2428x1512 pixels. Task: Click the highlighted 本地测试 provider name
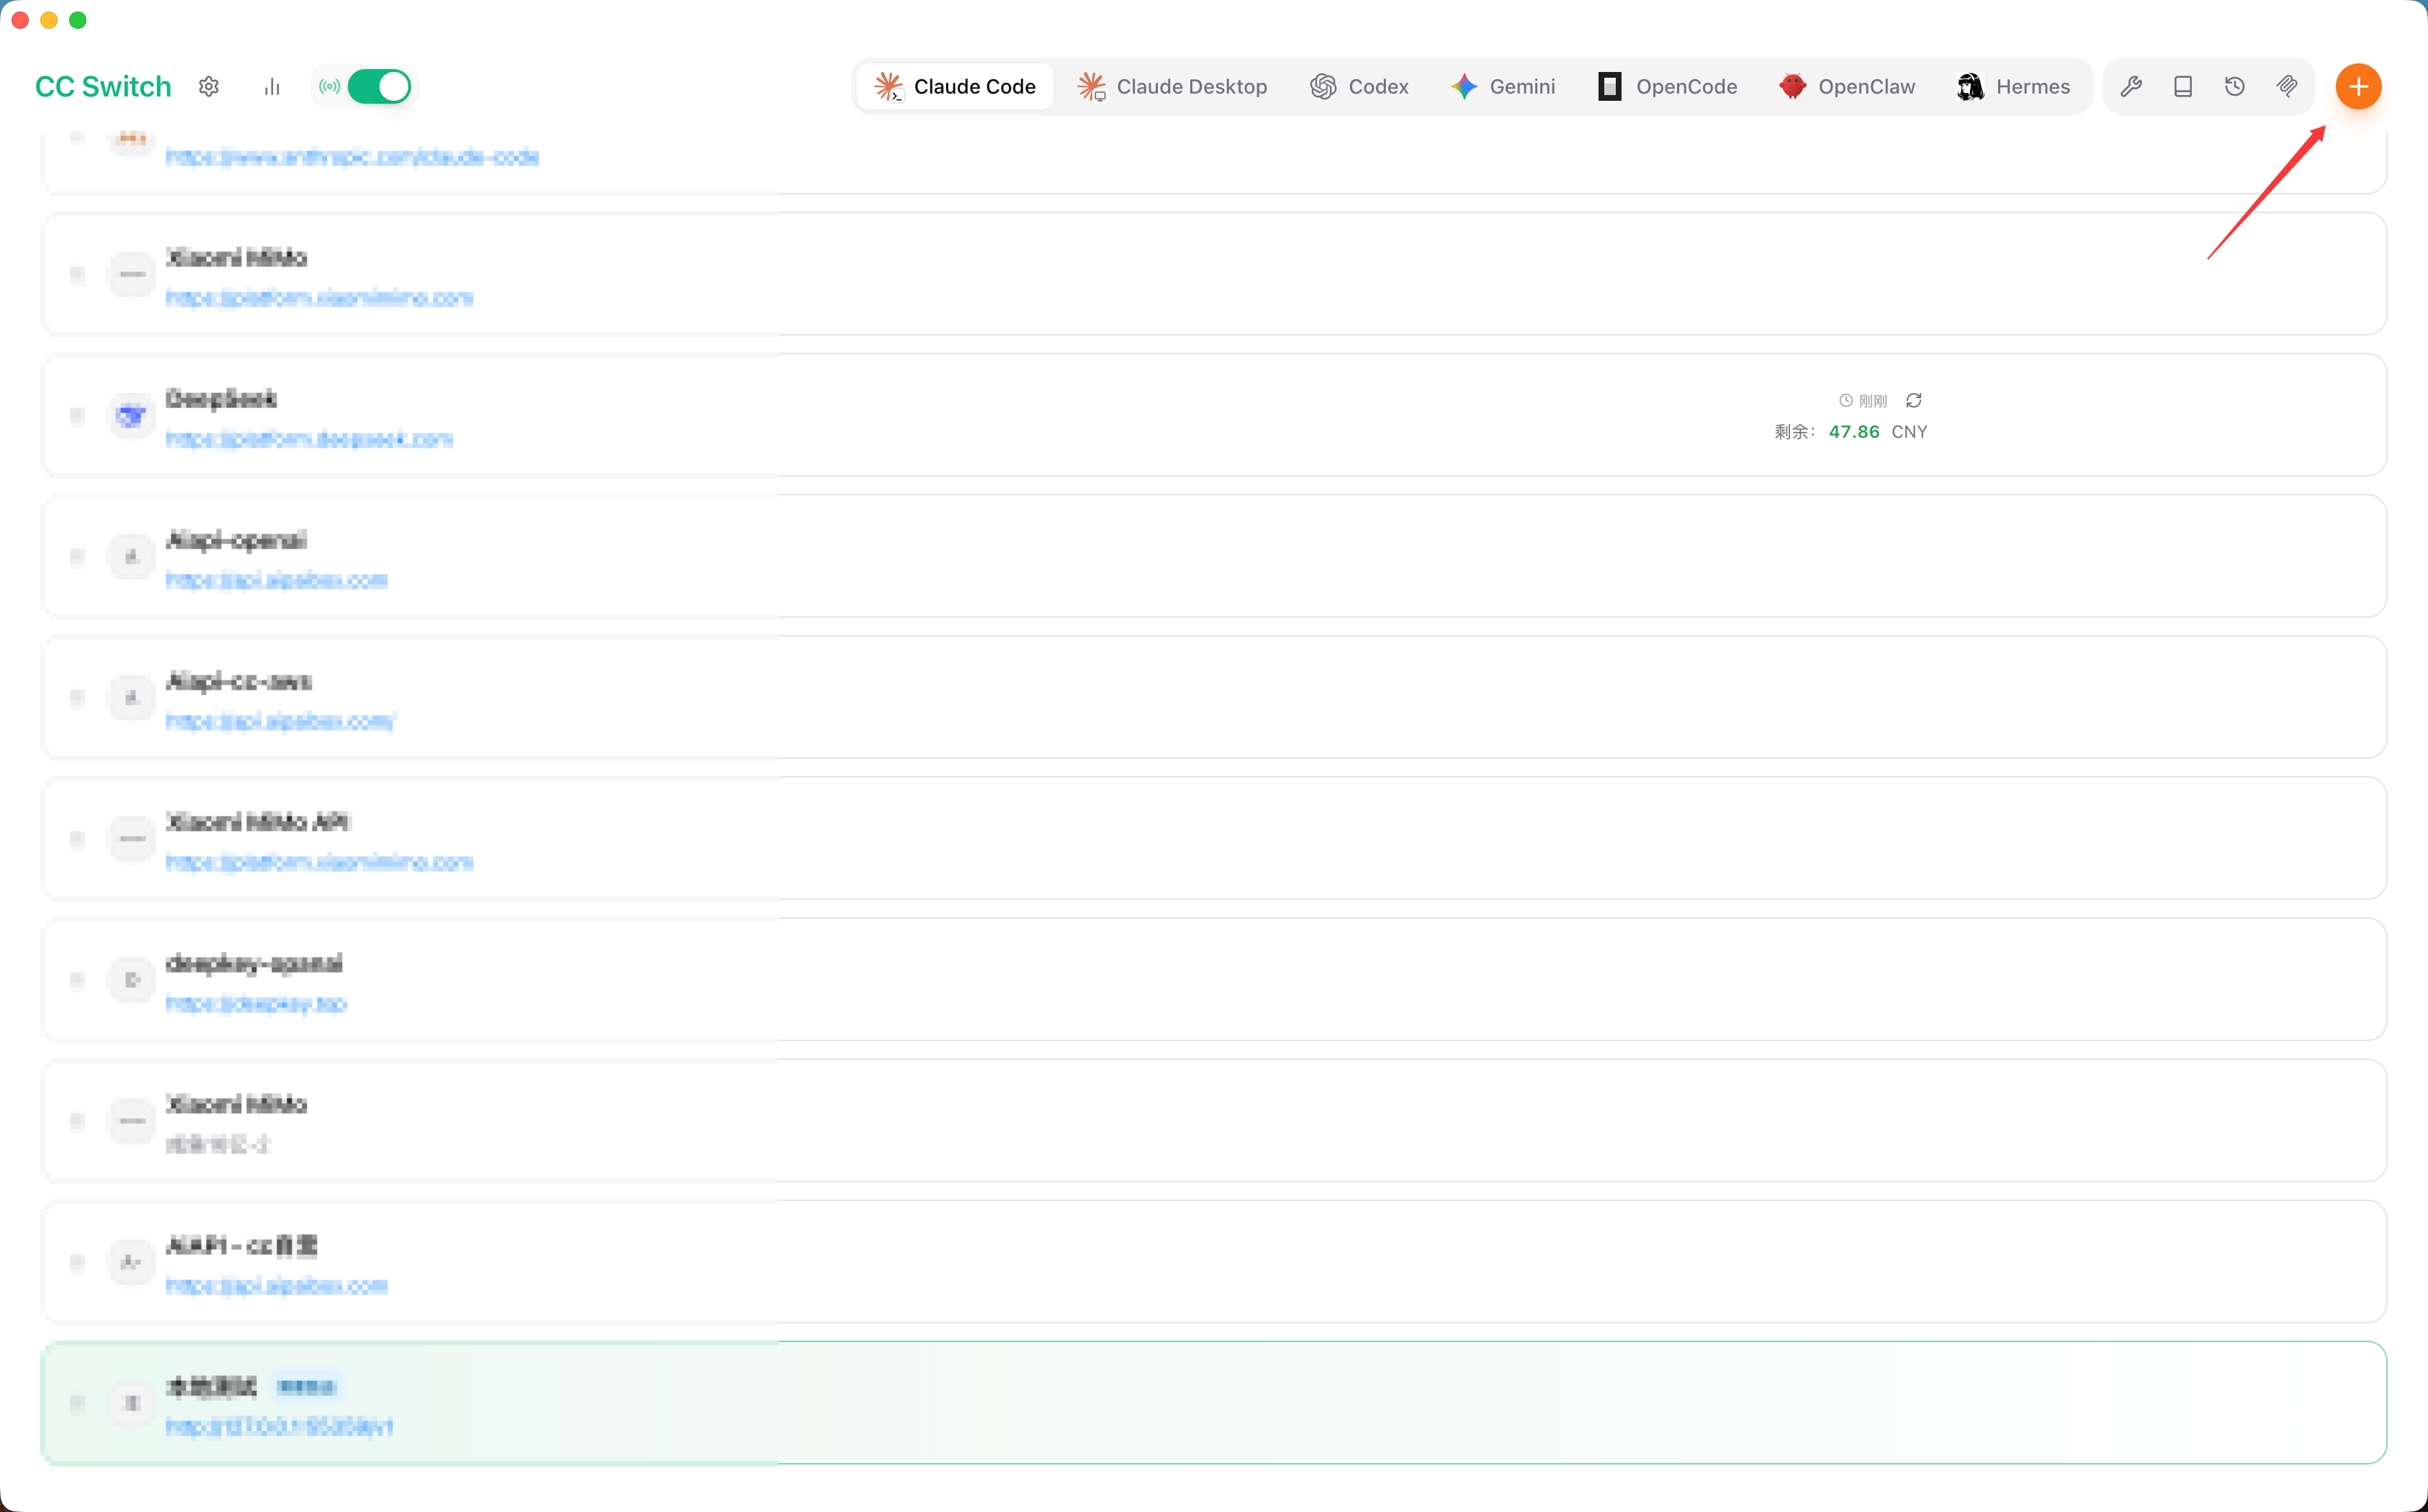[212, 1386]
